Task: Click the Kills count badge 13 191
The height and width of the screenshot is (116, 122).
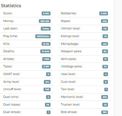Action: coord(46,44)
